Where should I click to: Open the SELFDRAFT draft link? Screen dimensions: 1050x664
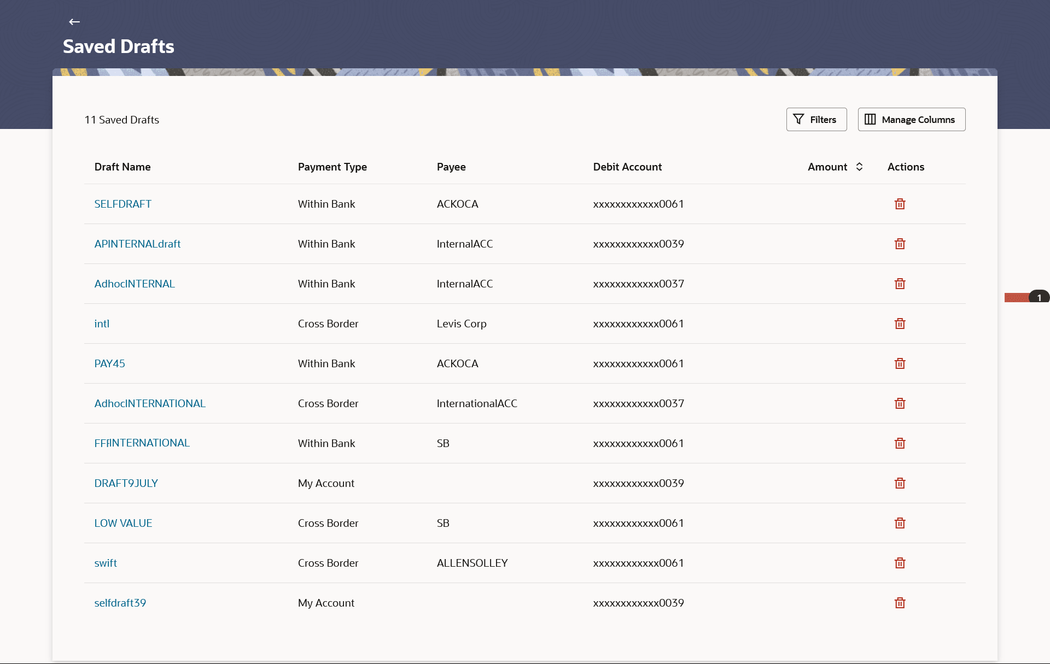[122, 204]
